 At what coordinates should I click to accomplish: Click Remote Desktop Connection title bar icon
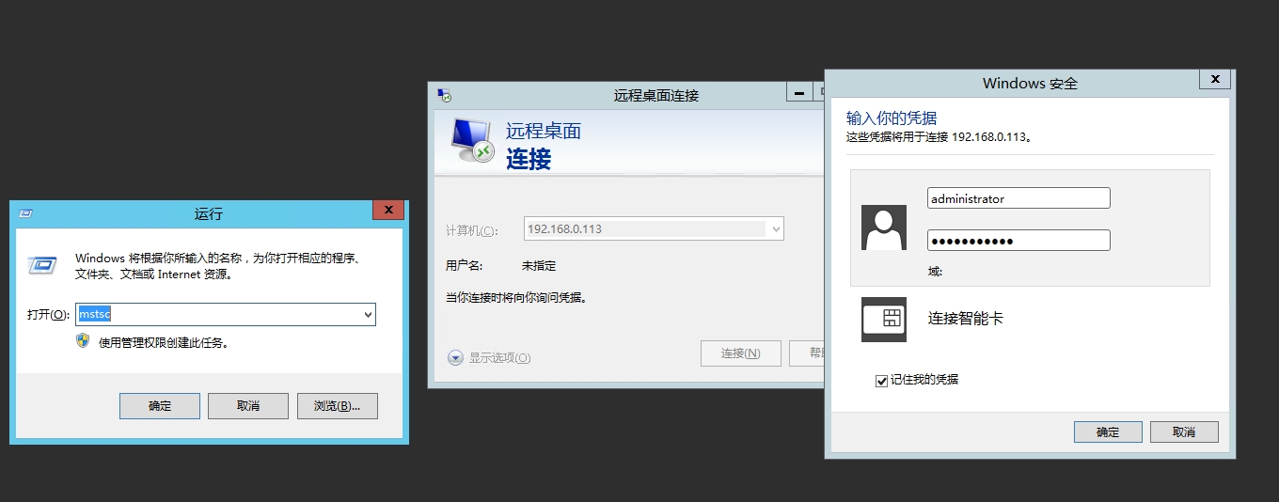(x=446, y=95)
